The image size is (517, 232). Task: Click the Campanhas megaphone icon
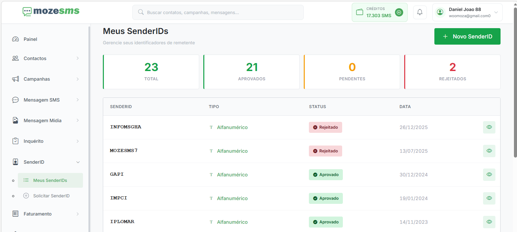[x=15, y=79]
